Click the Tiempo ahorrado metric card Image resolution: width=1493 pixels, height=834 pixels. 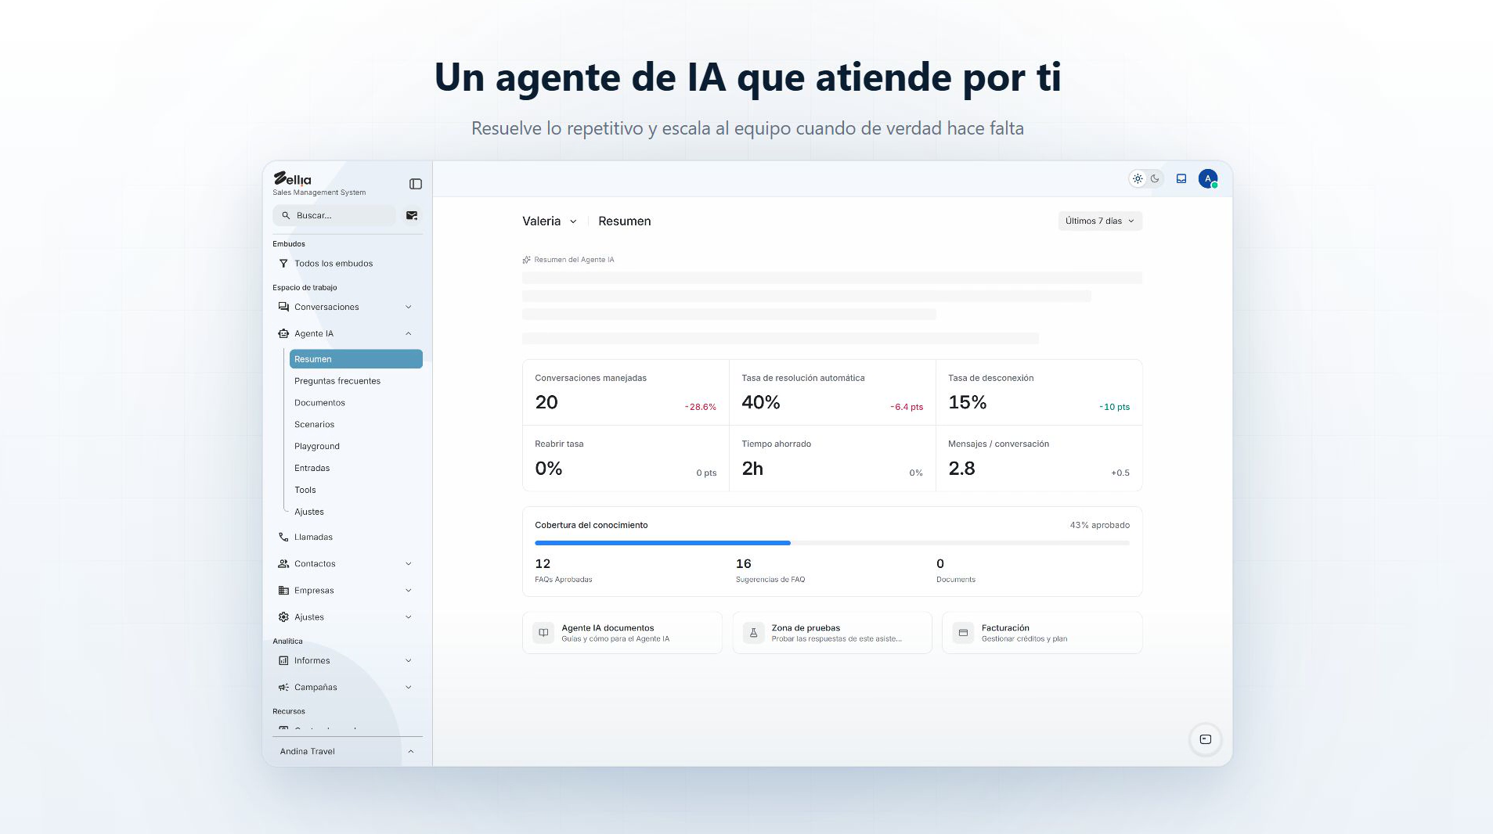point(832,458)
